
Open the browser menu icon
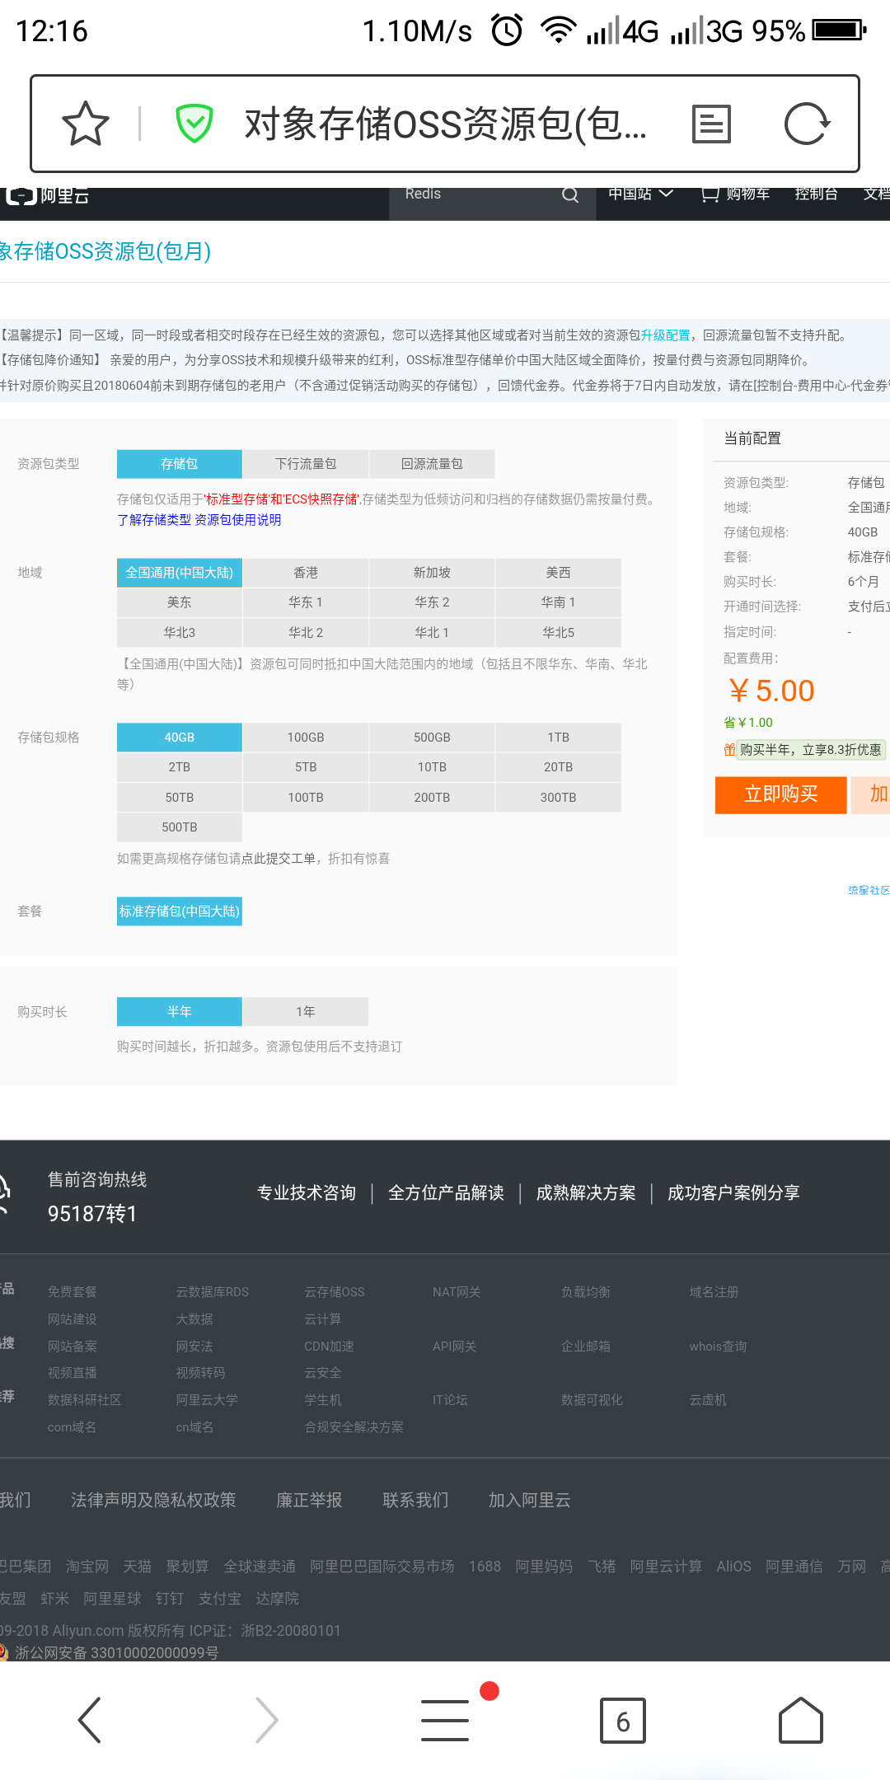[445, 1720]
